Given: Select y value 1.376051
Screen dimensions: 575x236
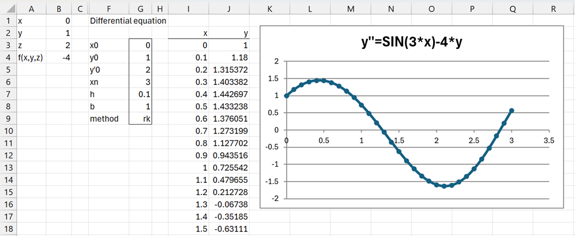Looking at the screenshot, I should point(229,119).
